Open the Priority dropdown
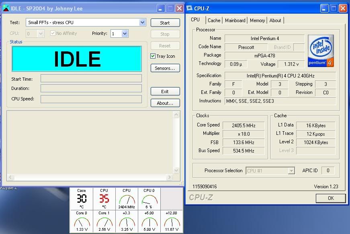 tap(125, 34)
